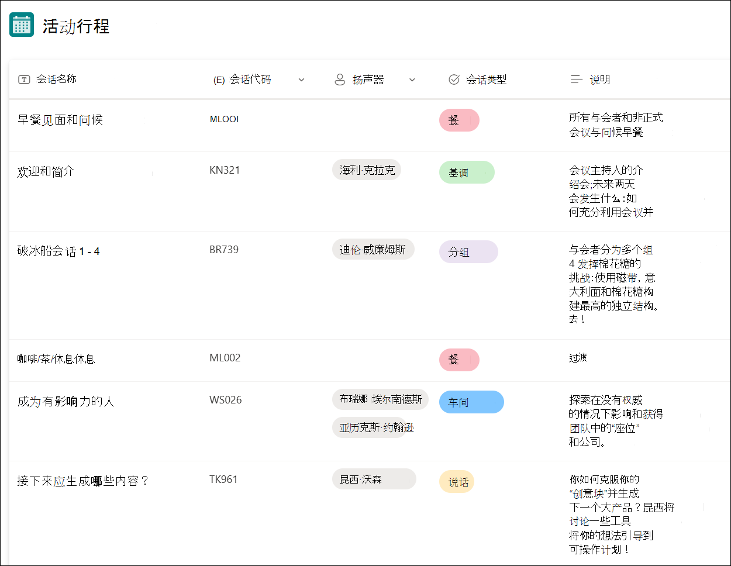
Task: Click the 活动行程 list title
Action: [x=76, y=26]
